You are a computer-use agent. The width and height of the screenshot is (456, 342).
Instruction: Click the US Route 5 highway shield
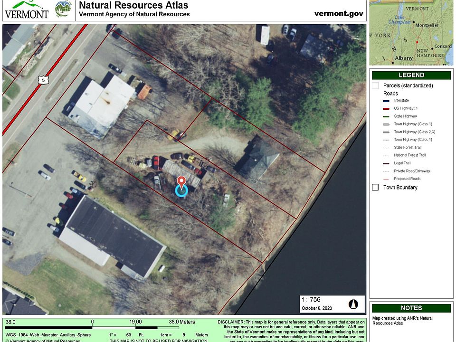[x=44, y=80]
